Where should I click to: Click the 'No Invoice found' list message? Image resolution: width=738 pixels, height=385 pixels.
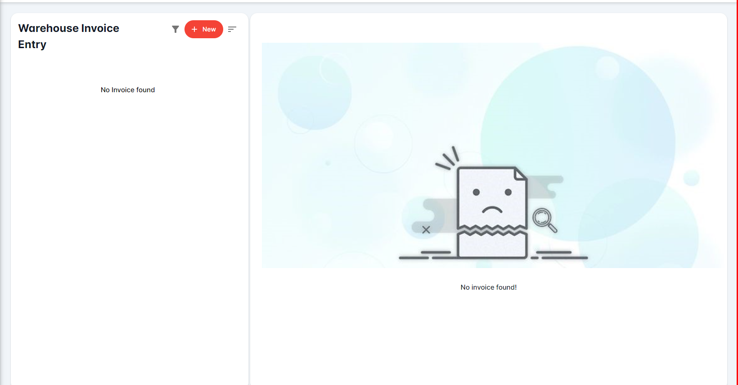[x=128, y=90]
